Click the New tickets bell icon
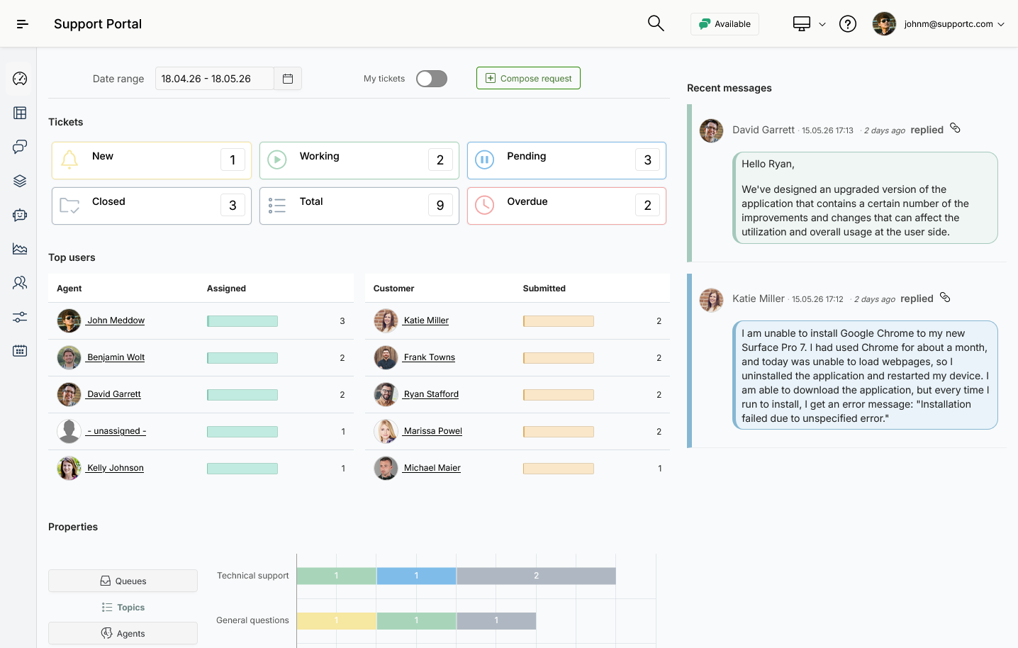Image resolution: width=1018 pixels, height=648 pixels. (x=69, y=160)
